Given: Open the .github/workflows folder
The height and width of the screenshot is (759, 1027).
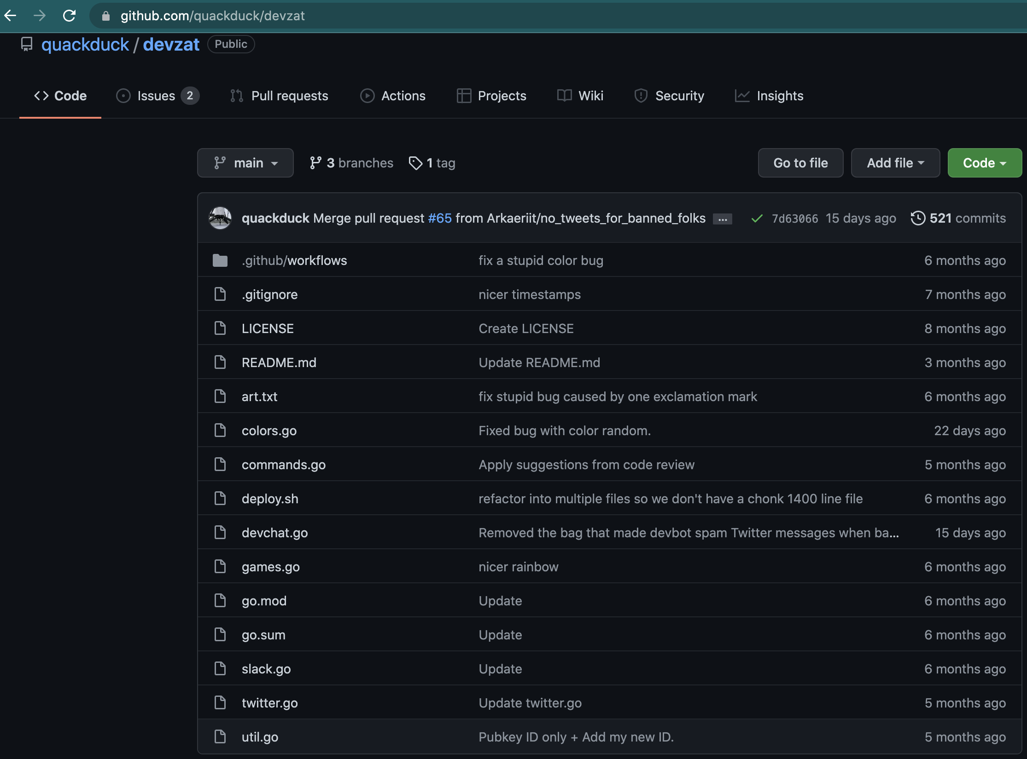Looking at the screenshot, I should pyautogui.click(x=294, y=260).
